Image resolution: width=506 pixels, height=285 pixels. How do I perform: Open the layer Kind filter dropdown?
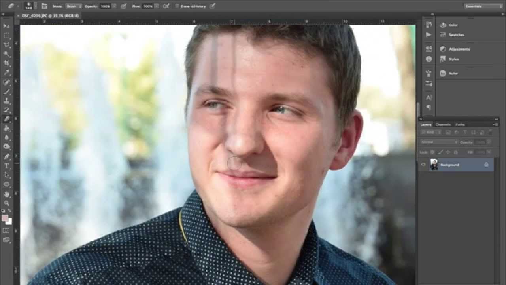[x=431, y=132]
